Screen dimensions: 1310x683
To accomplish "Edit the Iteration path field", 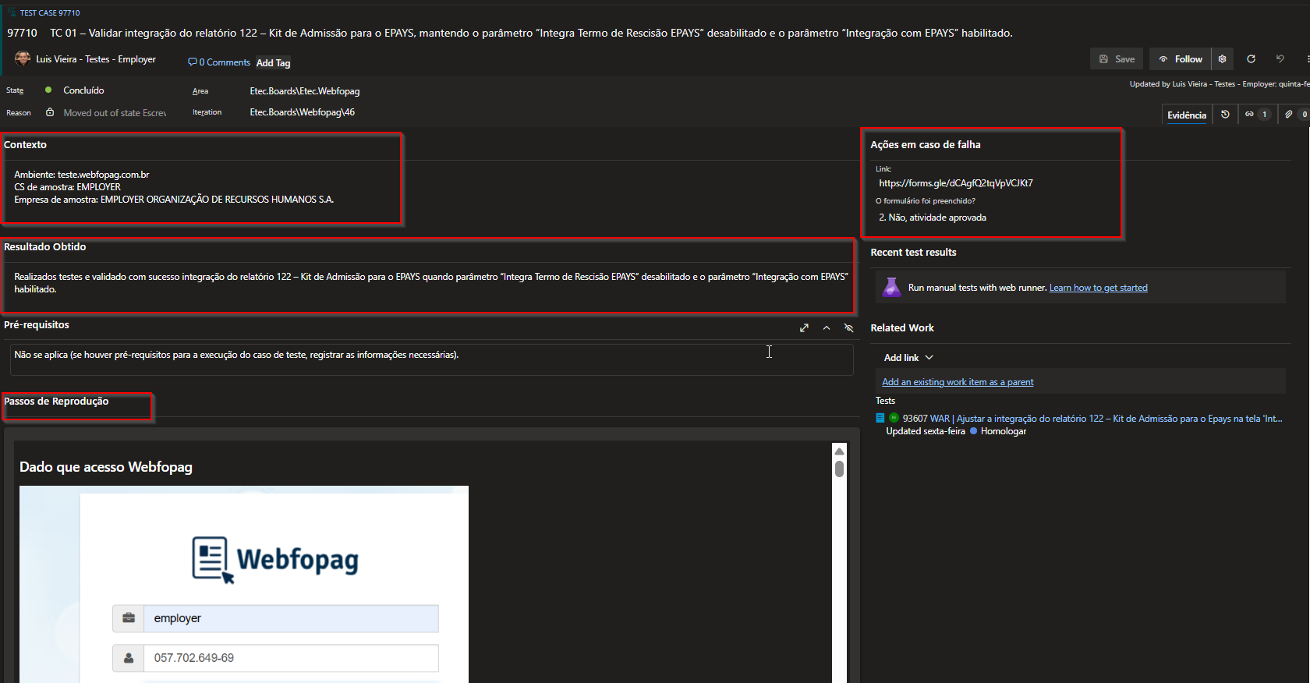I will [x=302, y=112].
